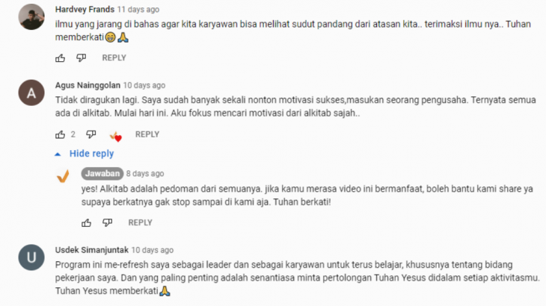Viewport: 546px width, 306px height.
Task: Like Agus Nainggolan's comment
Action: point(61,134)
